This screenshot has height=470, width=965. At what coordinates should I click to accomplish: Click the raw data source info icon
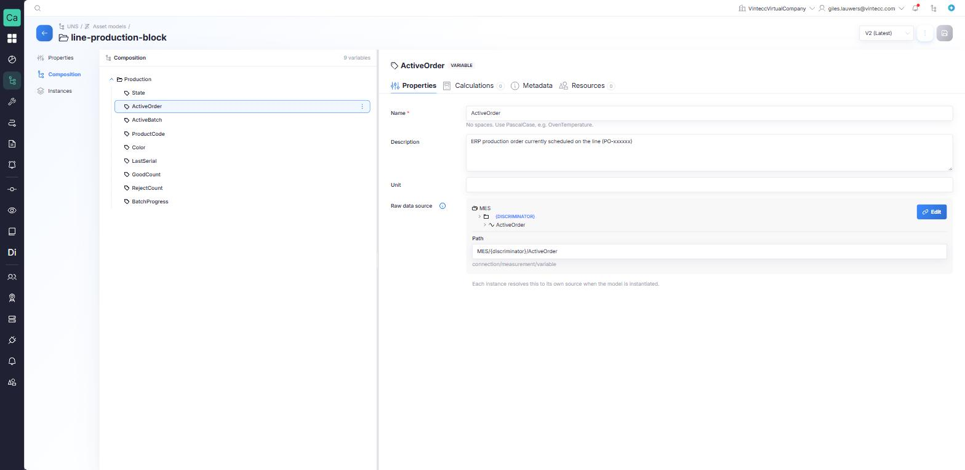pyautogui.click(x=442, y=206)
